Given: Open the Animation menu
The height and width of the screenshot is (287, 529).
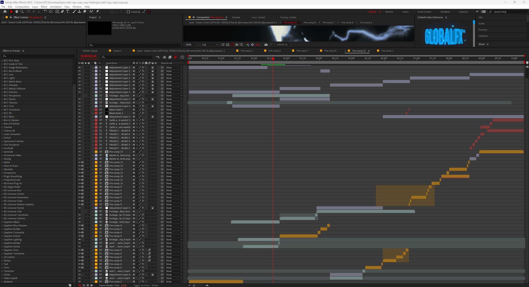Looking at the screenshot, I should (x=56, y=7).
